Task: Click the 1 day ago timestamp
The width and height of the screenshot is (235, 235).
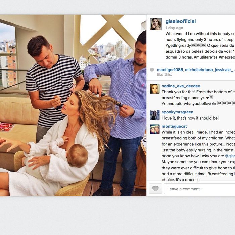Action: point(174,28)
